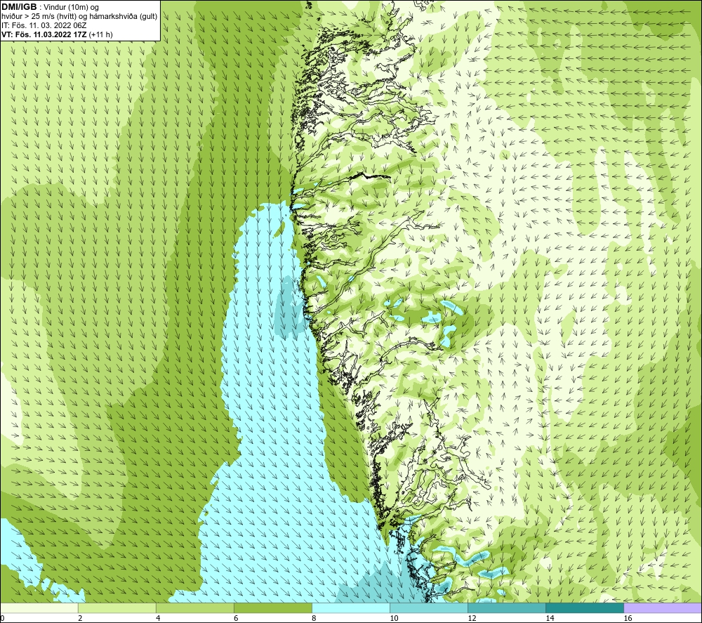Click the scale label '12'
The width and height of the screenshot is (702, 623).
pos(472,618)
